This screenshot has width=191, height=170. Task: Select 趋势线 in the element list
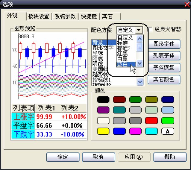pos(100,75)
